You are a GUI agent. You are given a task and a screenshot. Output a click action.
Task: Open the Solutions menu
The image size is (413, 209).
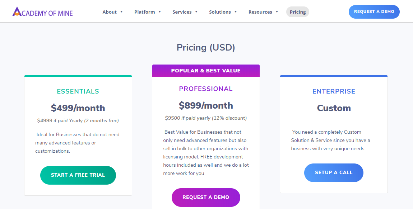point(220,12)
